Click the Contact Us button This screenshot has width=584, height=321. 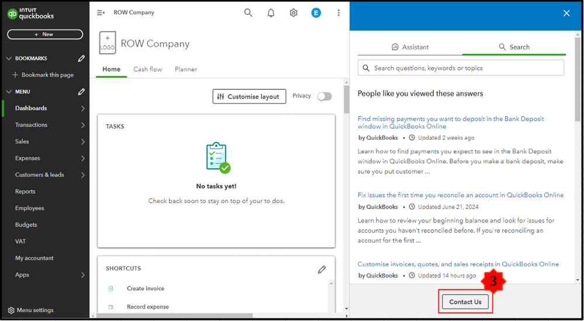(465, 302)
